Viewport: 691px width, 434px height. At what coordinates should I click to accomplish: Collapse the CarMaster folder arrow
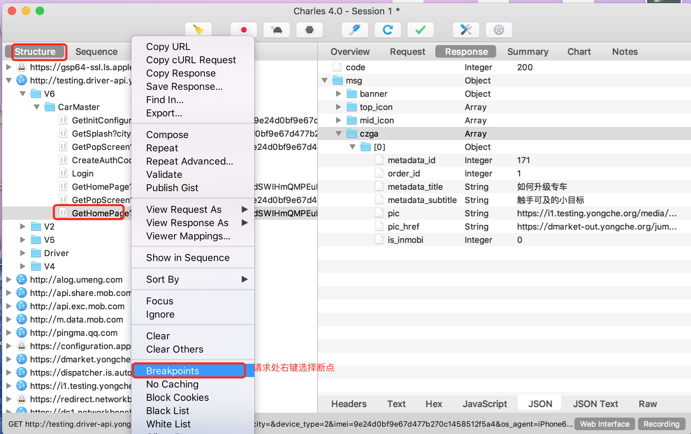click(37, 107)
